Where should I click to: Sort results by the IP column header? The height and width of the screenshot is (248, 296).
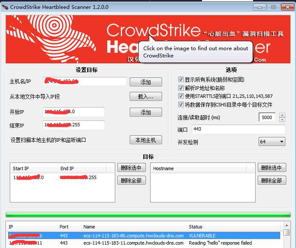click(32, 227)
